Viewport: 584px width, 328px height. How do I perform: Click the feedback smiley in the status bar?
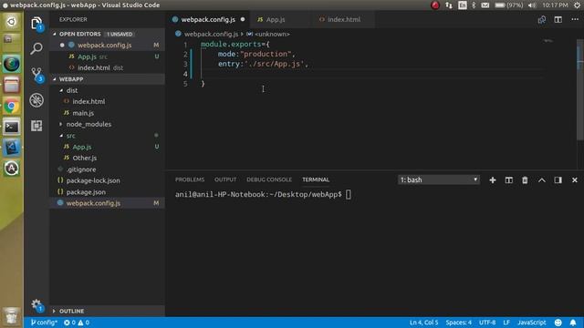click(558, 323)
